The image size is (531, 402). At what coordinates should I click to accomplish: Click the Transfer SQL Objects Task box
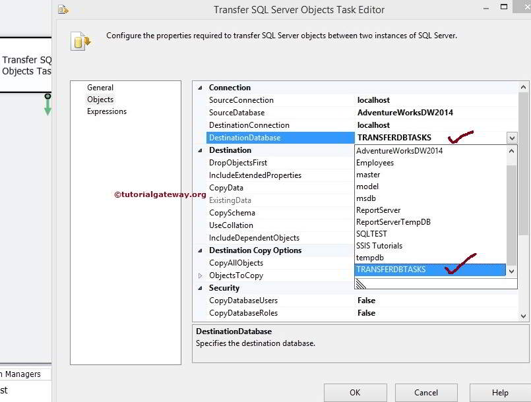[26, 65]
